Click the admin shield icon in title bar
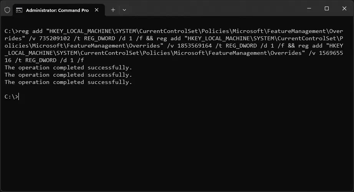 tap(7, 10)
